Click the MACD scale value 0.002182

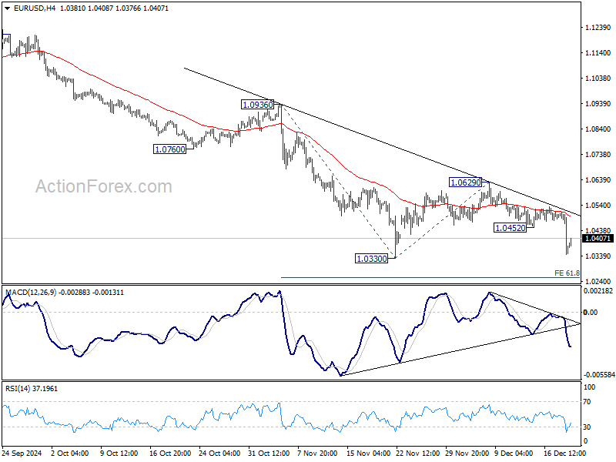tap(598, 291)
